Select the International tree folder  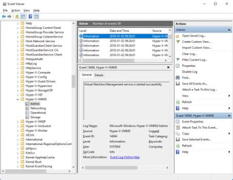34,139
